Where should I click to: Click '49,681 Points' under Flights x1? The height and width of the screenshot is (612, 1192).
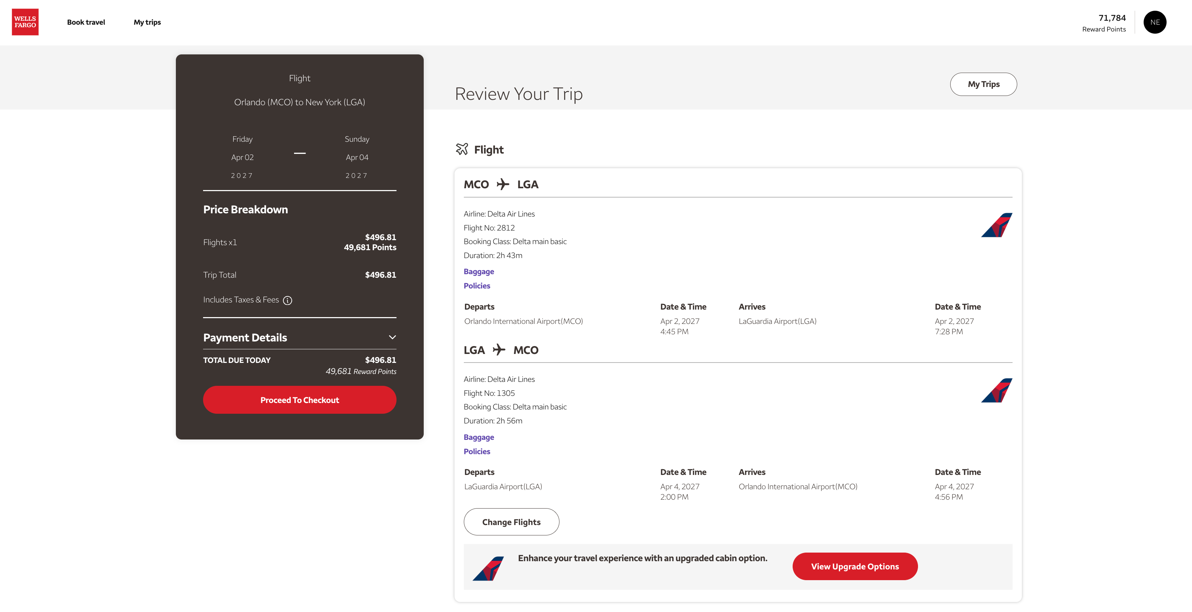tap(370, 247)
